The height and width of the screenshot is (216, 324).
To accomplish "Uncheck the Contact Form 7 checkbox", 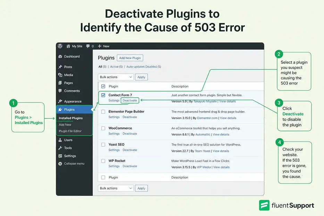I will (x=103, y=95).
